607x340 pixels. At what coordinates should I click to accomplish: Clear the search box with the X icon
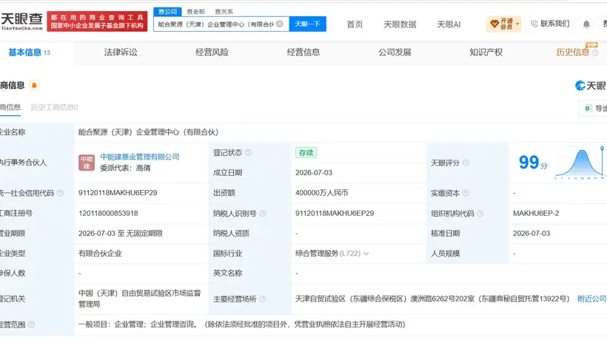[280, 24]
